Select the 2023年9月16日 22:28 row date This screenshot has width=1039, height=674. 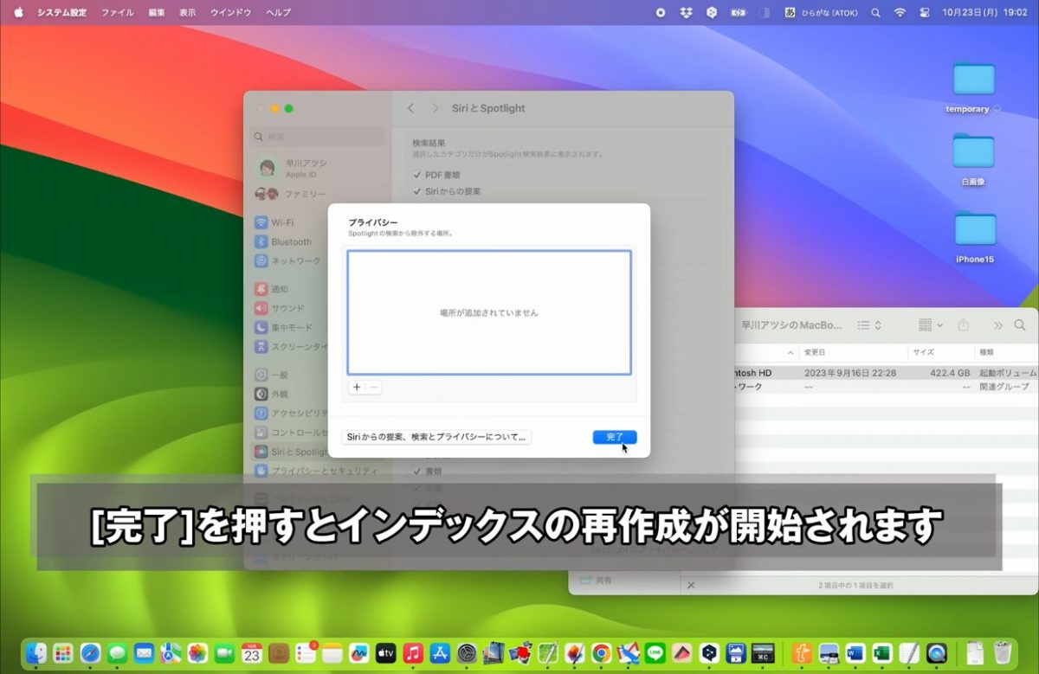[x=850, y=373]
